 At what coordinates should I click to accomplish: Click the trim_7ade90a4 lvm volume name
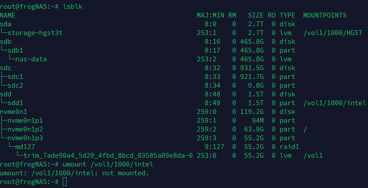(105, 156)
